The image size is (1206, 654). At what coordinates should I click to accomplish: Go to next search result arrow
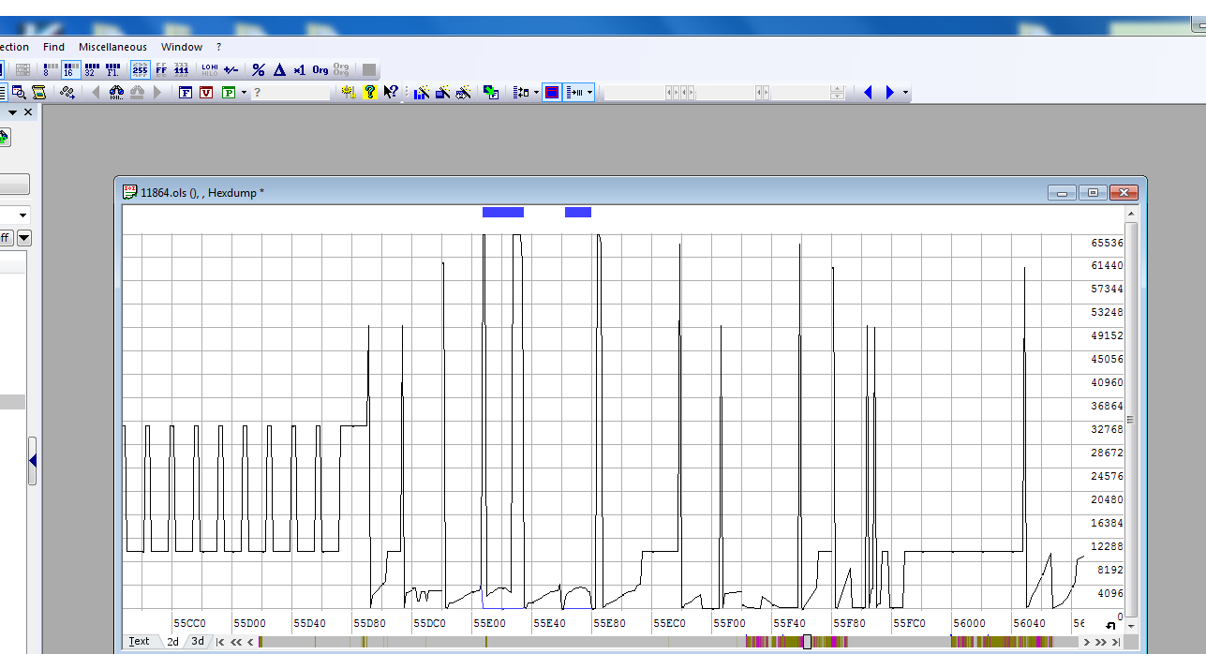(157, 93)
